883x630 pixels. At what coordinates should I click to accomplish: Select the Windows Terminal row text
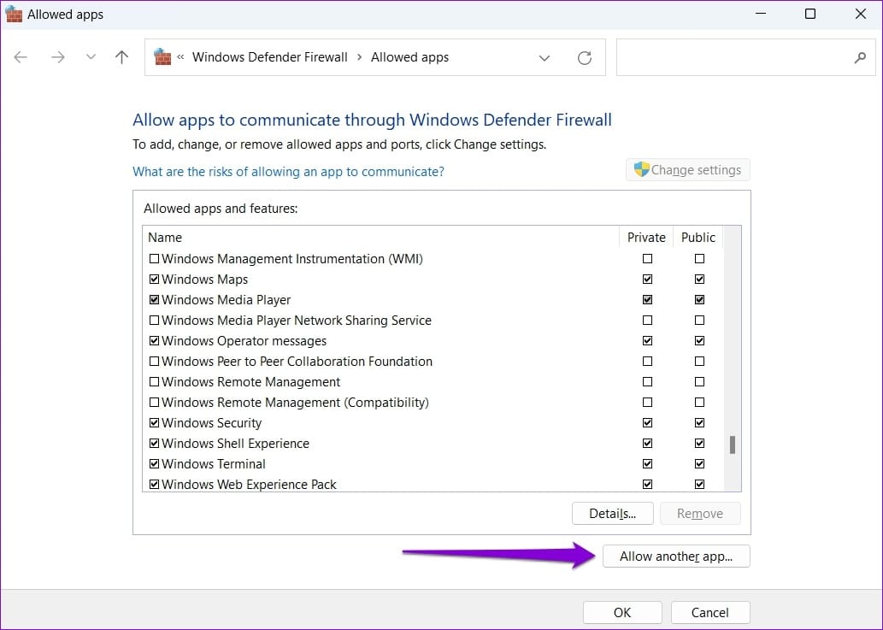coord(214,464)
